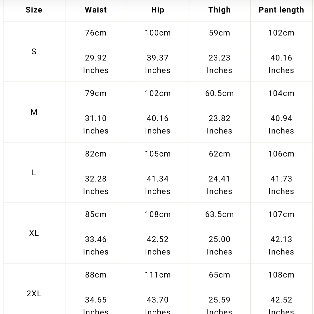Click the 82cm waist value

click(x=96, y=154)
